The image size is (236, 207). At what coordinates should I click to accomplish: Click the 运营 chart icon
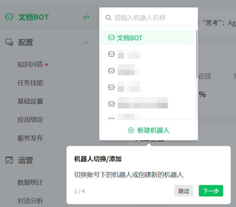9,160
